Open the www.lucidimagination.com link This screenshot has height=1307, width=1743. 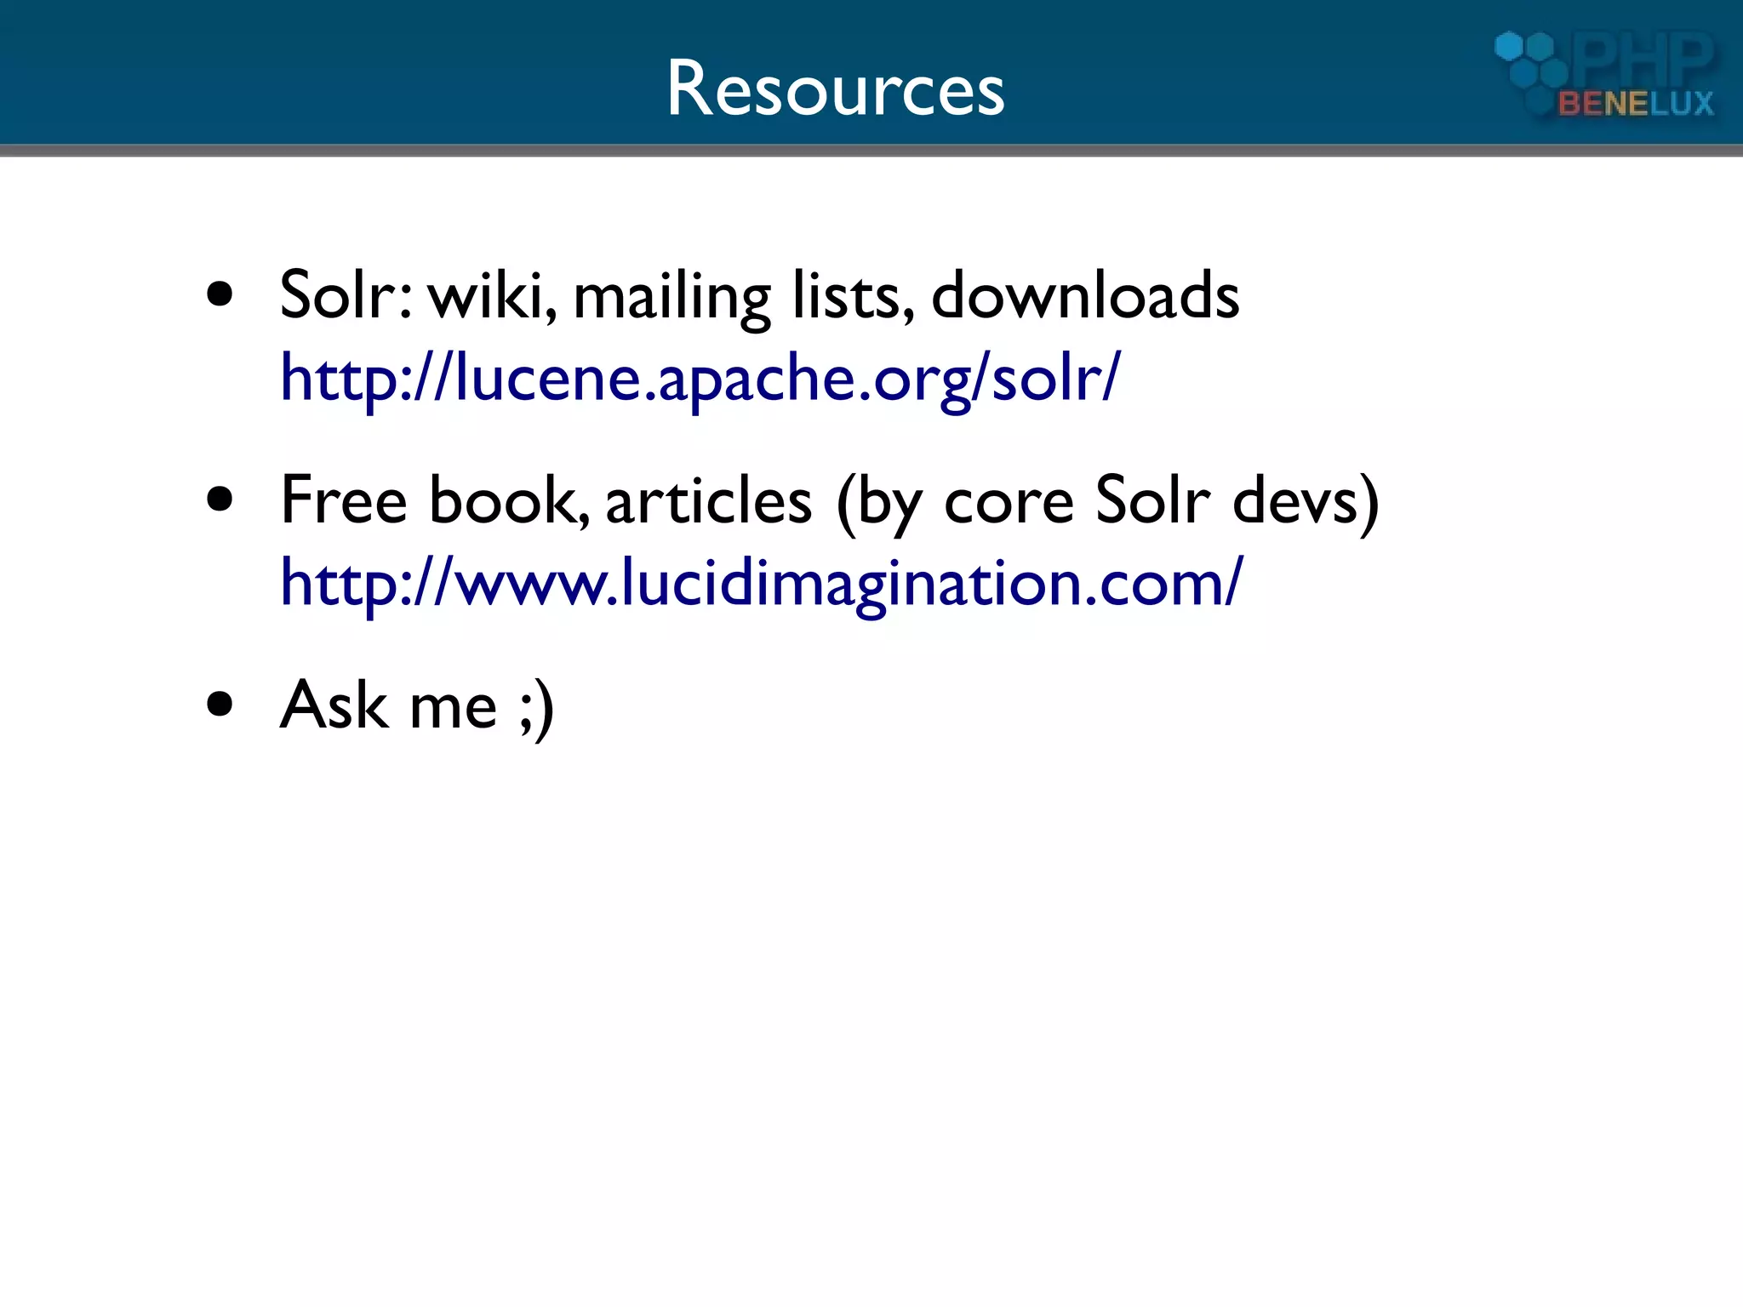pyautogui.click(x=762, y=584)
